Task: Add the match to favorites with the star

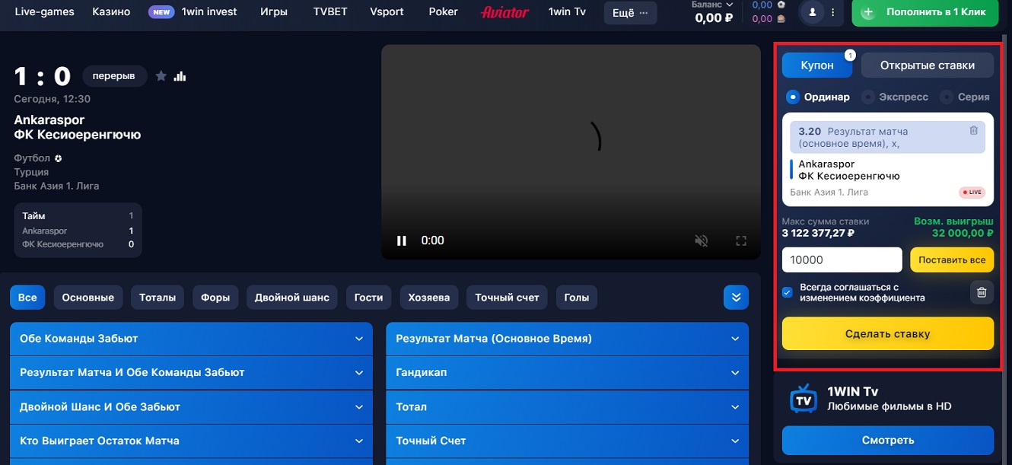Action: tap(161, 76)
